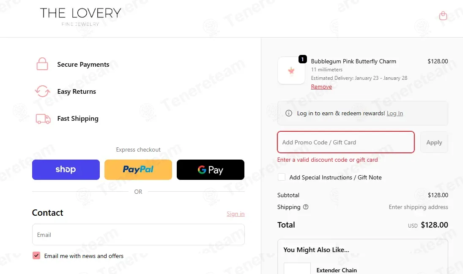
Task: Click the Shipping help question icon
Action: point(306,207)
